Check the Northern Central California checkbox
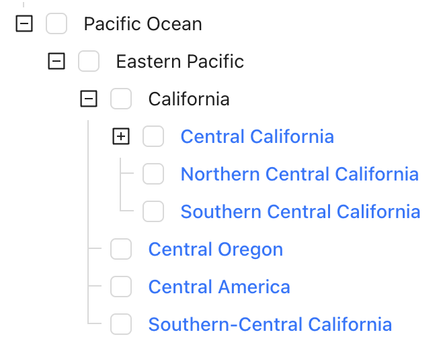This screenshot has height=357, width=441. 153,174
